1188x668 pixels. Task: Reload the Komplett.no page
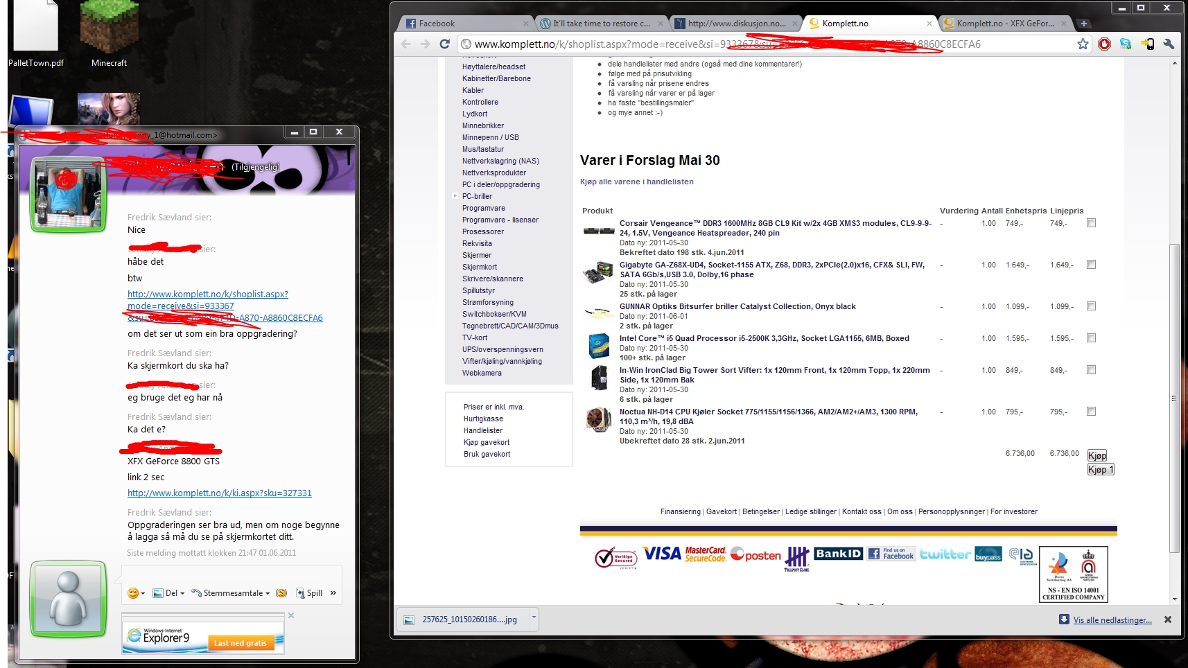coord(445,44)
